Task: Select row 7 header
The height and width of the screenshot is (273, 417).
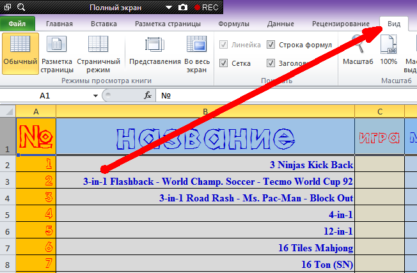Action: click(x=8, y=247)
